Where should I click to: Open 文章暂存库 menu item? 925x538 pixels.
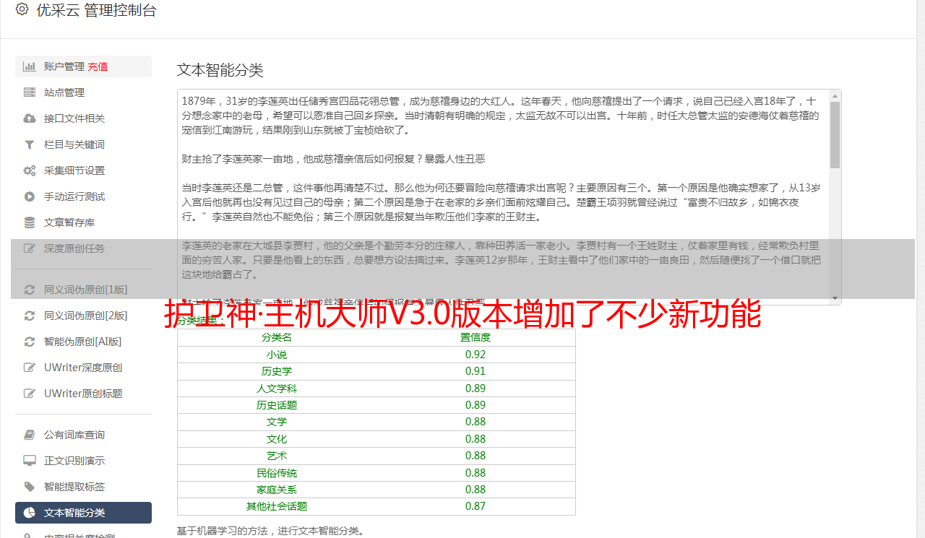(83, 222)
